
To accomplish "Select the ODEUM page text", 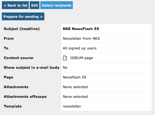I will click(x=82, y=58).
